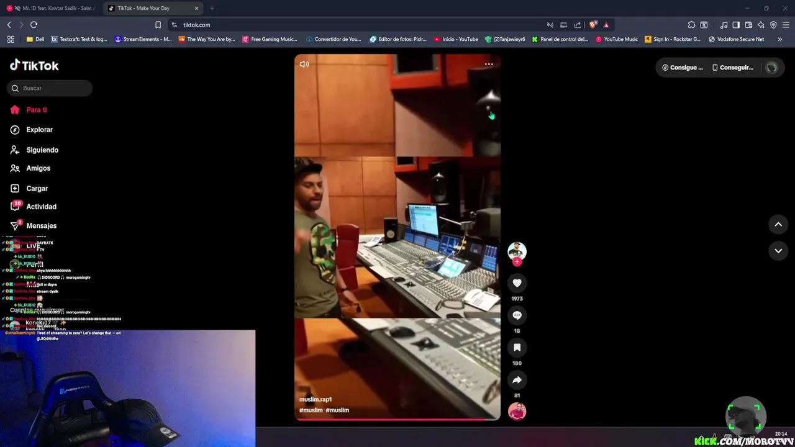Image resolution: width=795 pixels, height=447 pixels.
Task: Share the video using the arrow icon
Action: coord(517,380)
